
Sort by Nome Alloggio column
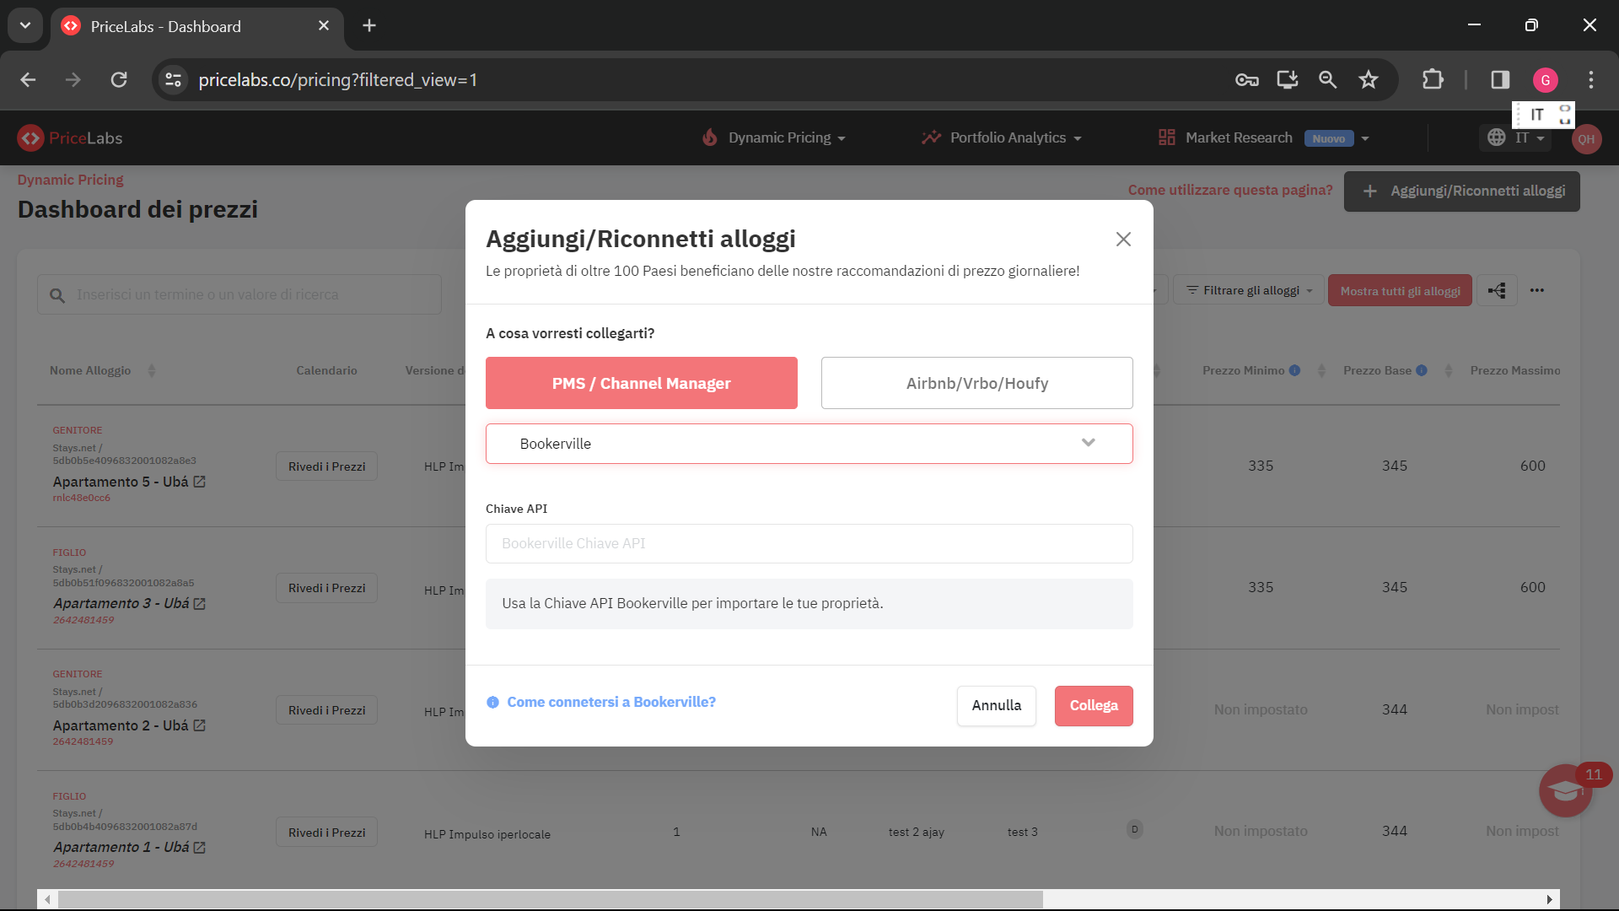pos(152,370)
